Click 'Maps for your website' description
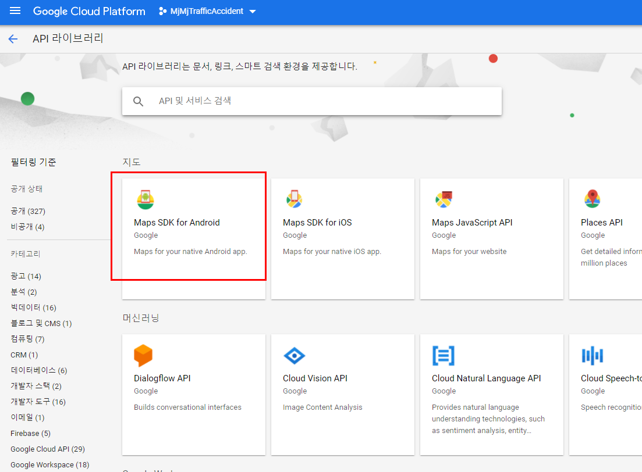This screenshot has height=472, width=642. [x=469, y=252]
